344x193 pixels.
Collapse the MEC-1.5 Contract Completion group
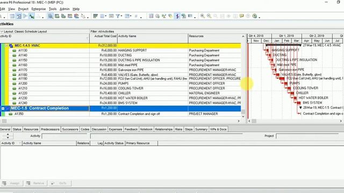(3, 108)
